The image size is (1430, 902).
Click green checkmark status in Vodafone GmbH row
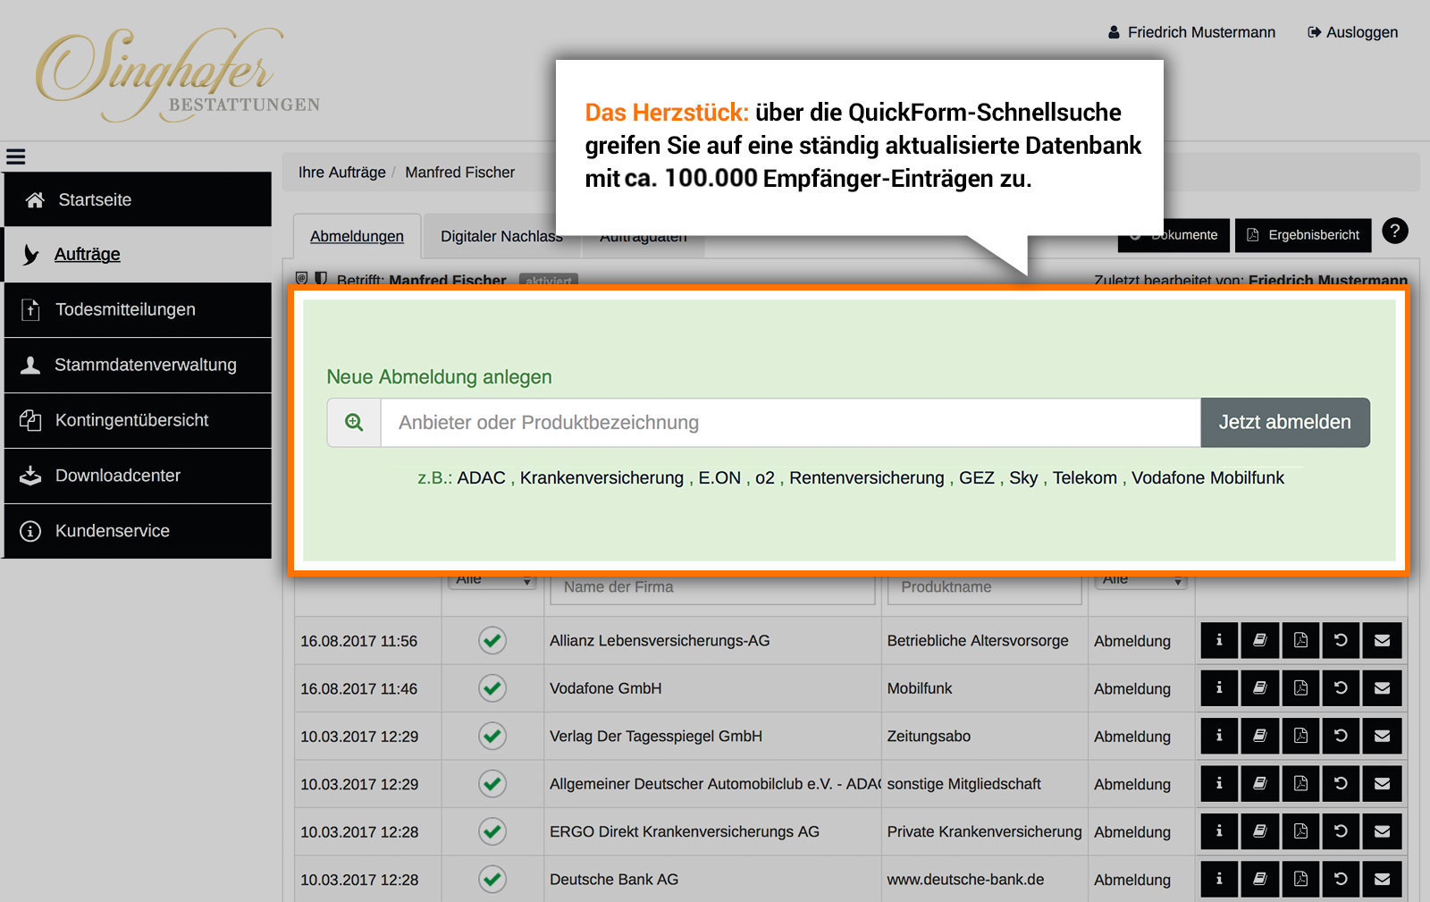492,688
